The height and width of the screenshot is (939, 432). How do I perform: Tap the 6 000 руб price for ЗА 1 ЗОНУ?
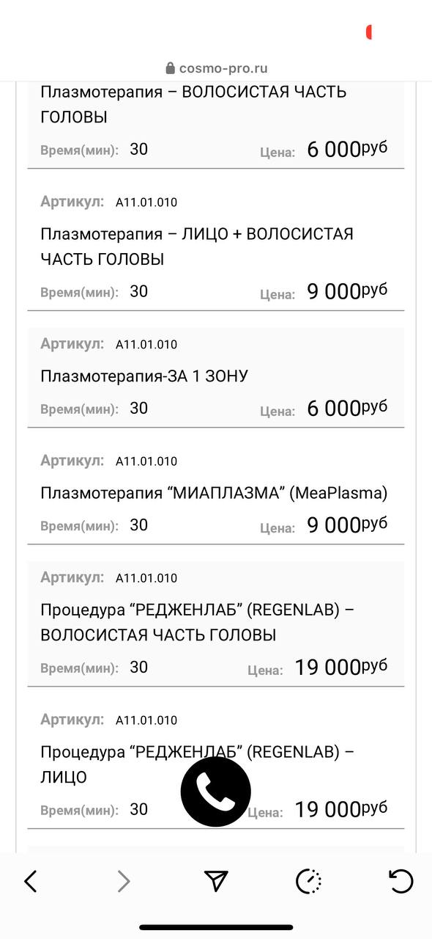point(347,408)
